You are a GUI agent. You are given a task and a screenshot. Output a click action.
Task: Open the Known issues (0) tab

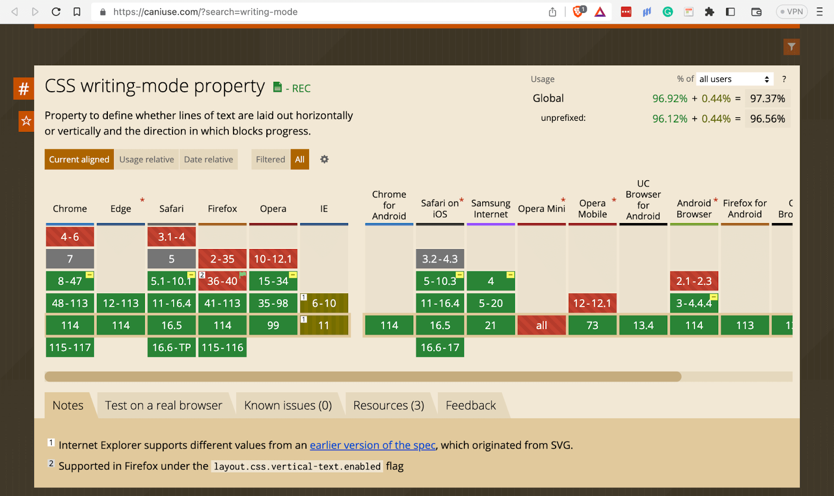[x=288, y=405]
